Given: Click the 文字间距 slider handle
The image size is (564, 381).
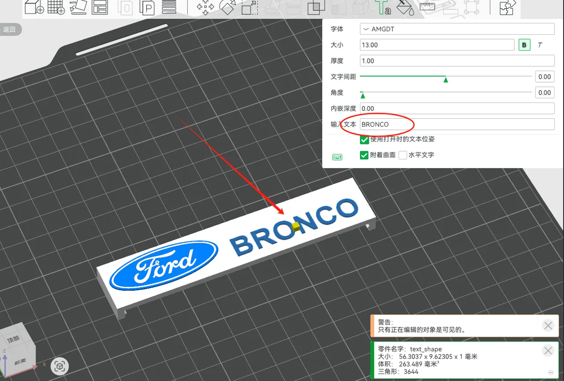Looking at the screenshot, I should [x=445, y=80].
